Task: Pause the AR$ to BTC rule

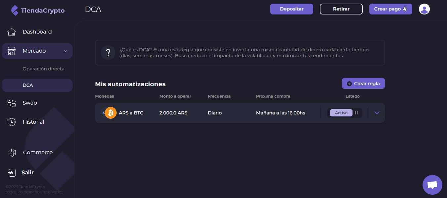Action: point(356,113)
